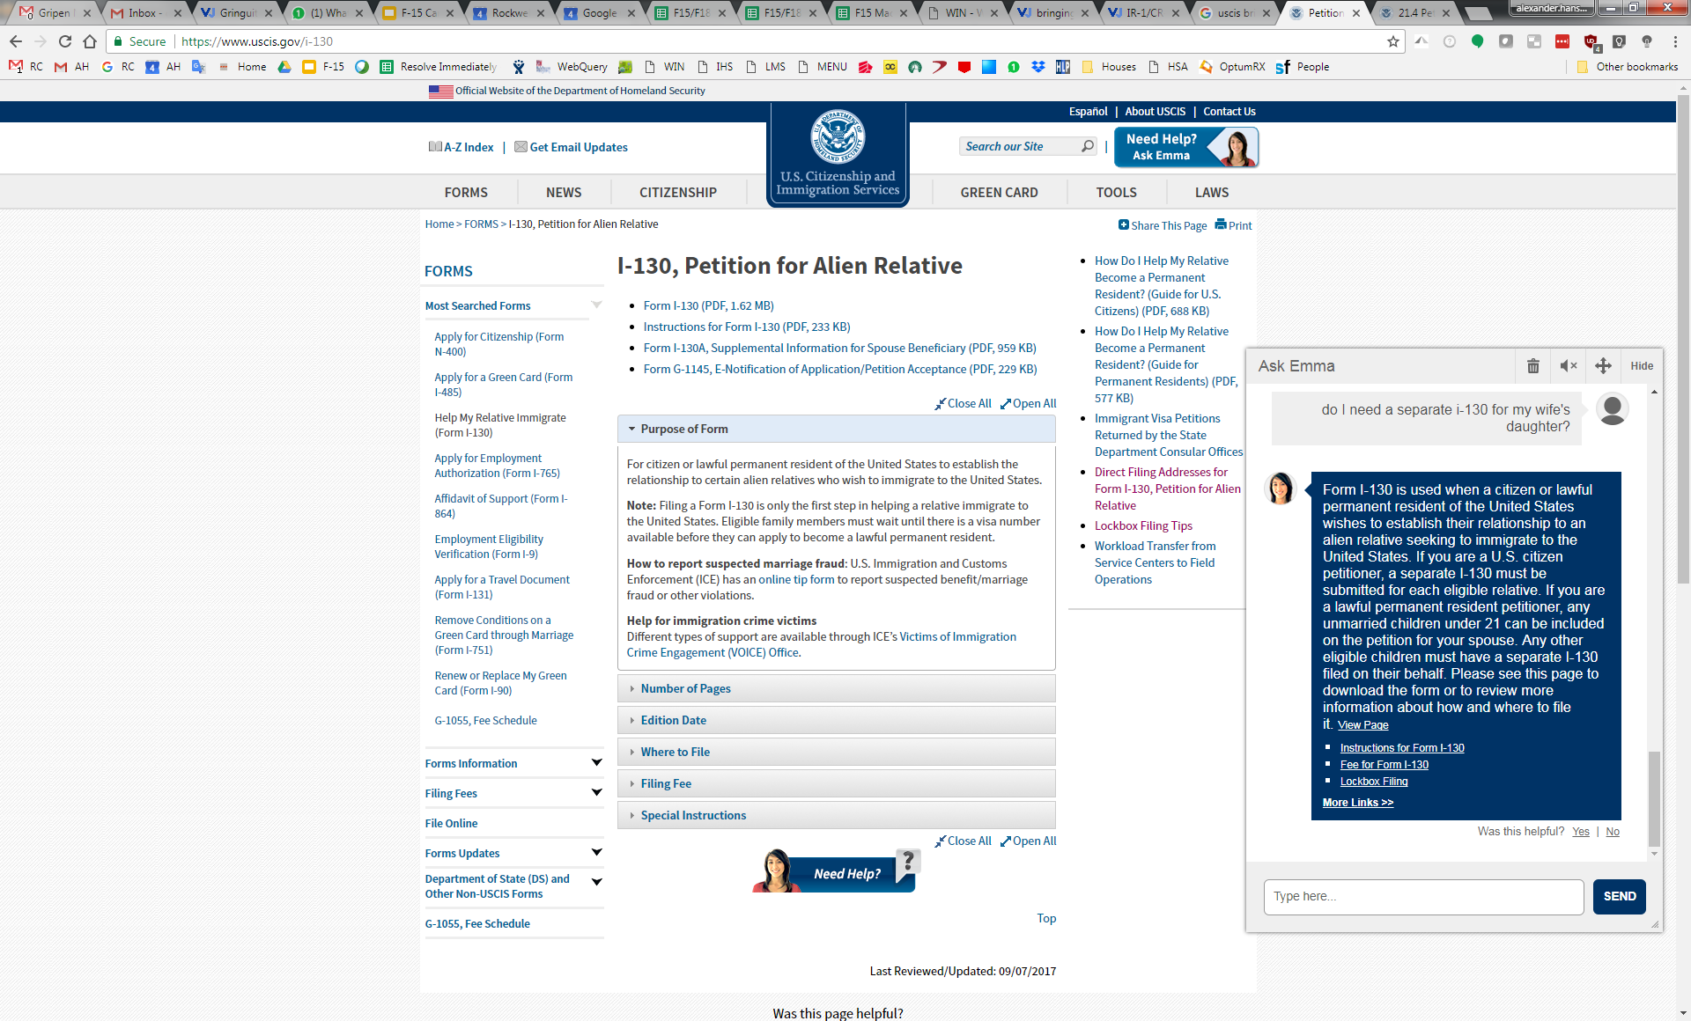
Task: Expand Filing Fees sidebar arrow
Action: [596, 792]
